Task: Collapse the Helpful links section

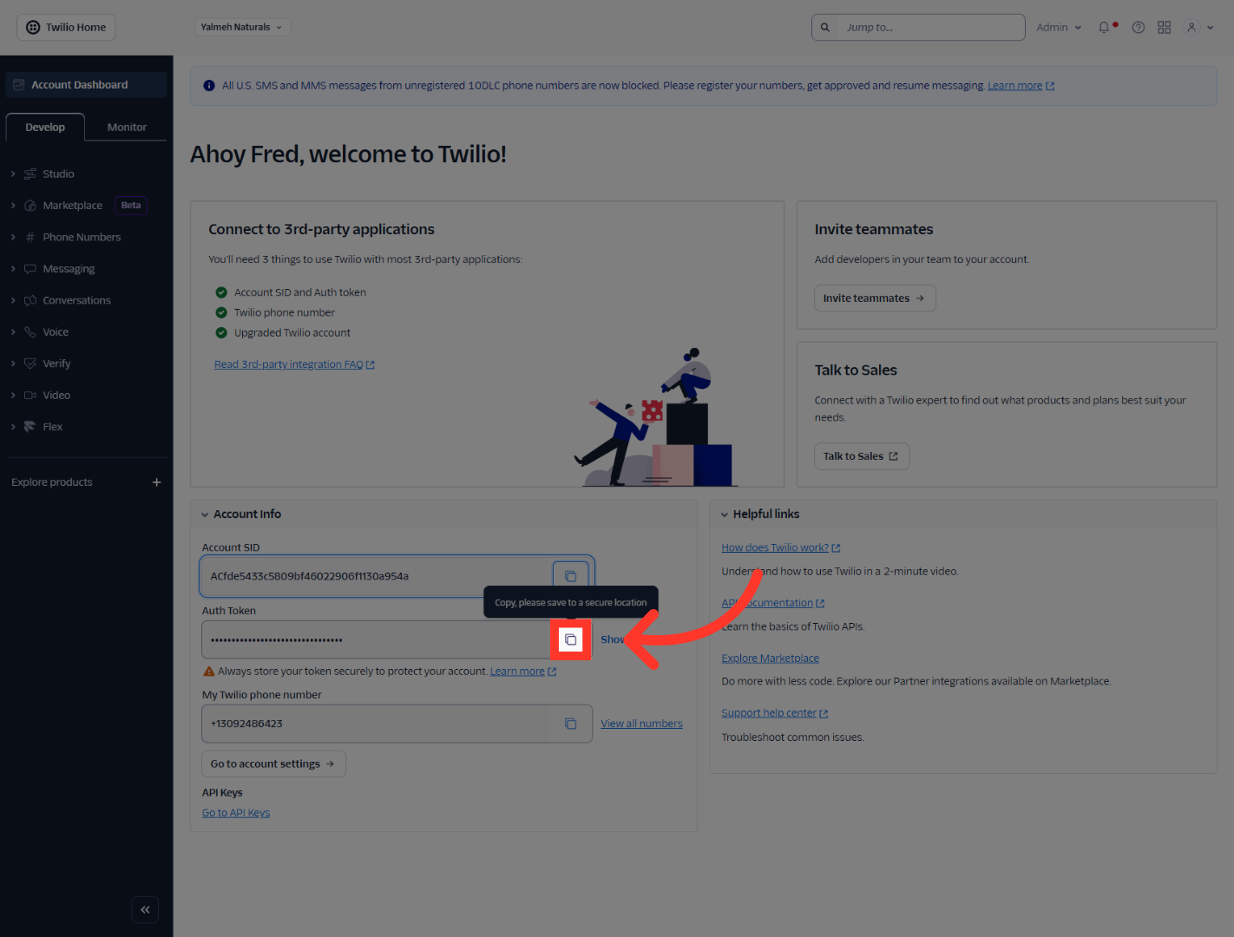Action: pos(725,514)
